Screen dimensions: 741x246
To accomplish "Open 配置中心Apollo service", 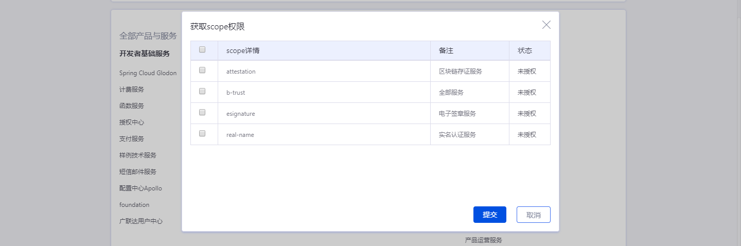I will point(140,188).
